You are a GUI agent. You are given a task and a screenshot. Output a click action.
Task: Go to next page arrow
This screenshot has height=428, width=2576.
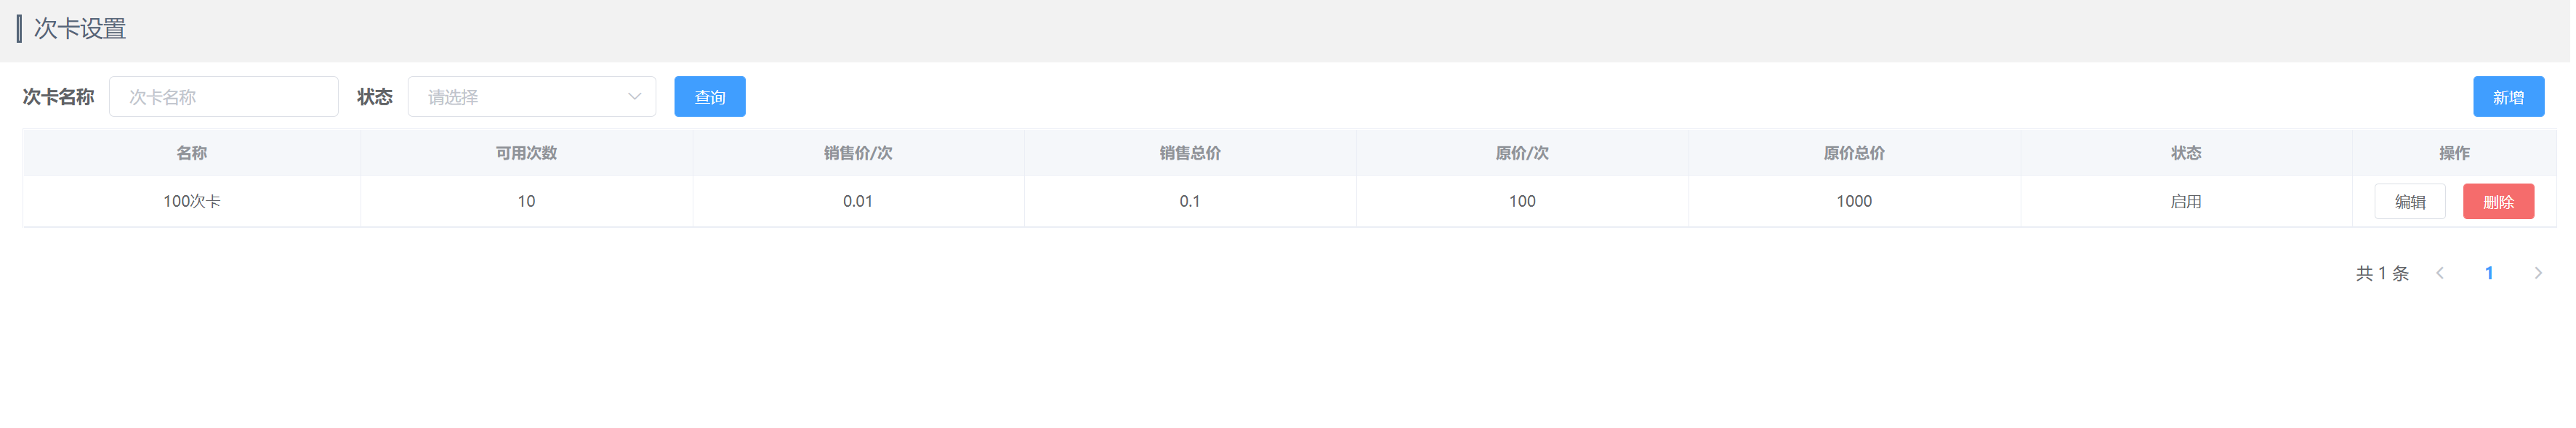tap(2538, 273)
